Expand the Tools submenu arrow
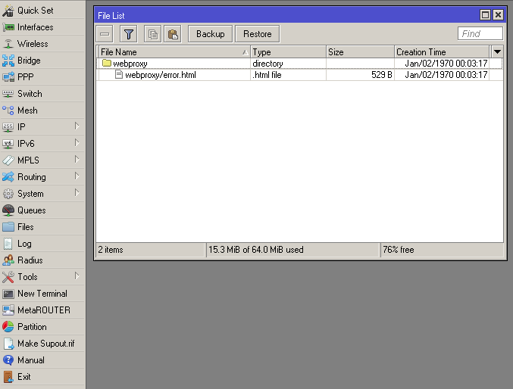The image size is (513, 389). click(x=77, y=276)
